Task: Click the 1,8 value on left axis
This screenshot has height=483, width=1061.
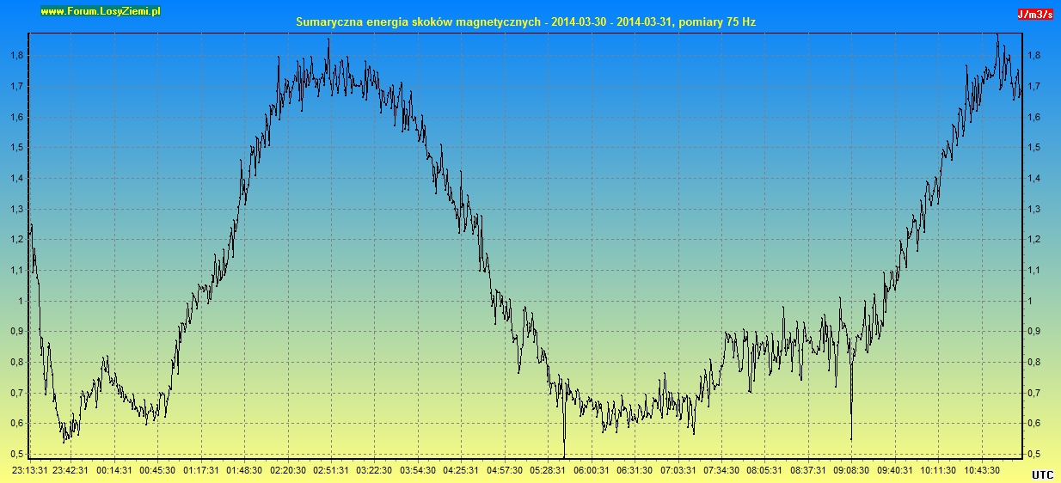Action: click(x=16, y=55)
